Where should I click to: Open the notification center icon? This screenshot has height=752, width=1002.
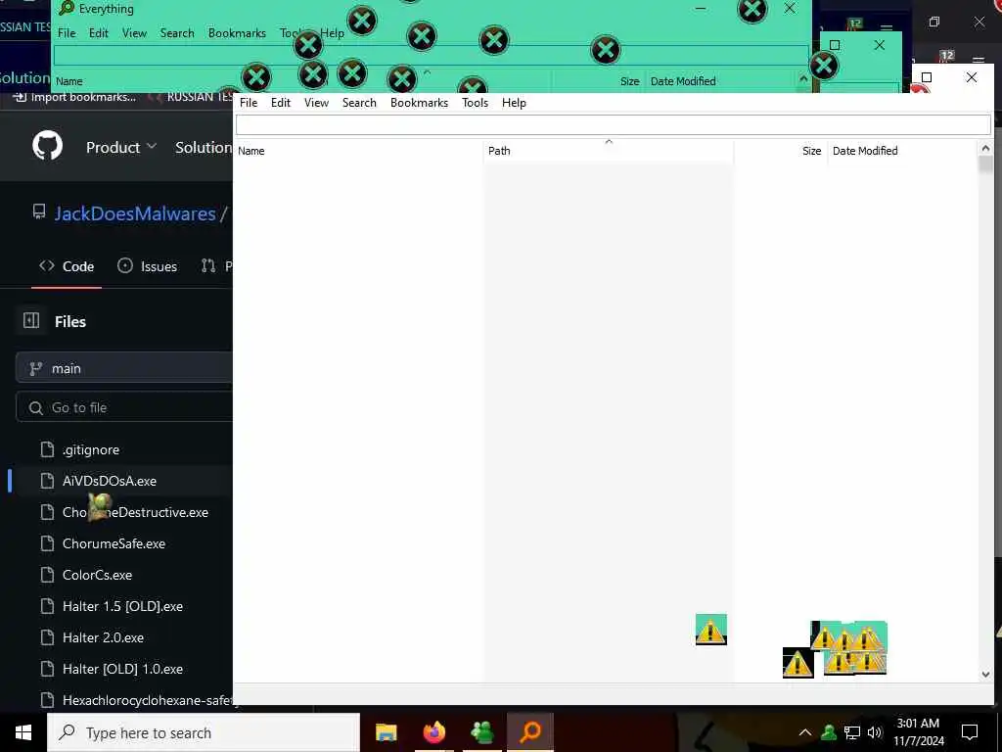(970, 732)
